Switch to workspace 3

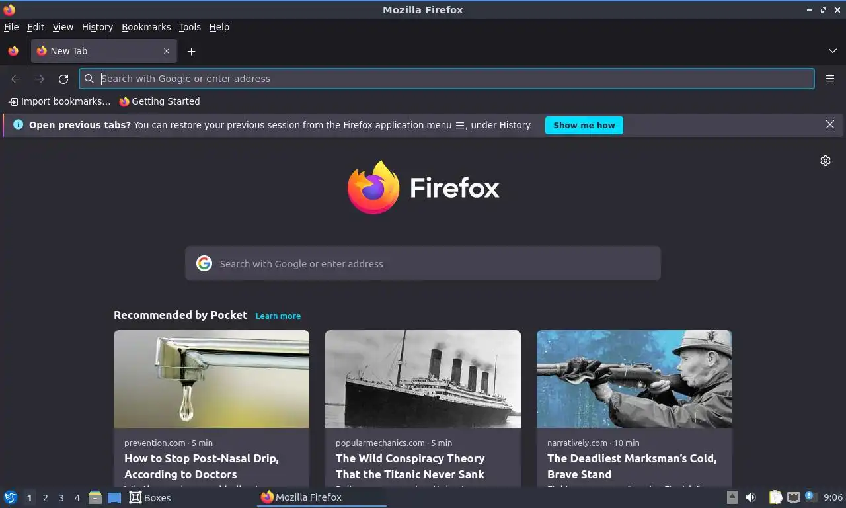pos(61,498)
